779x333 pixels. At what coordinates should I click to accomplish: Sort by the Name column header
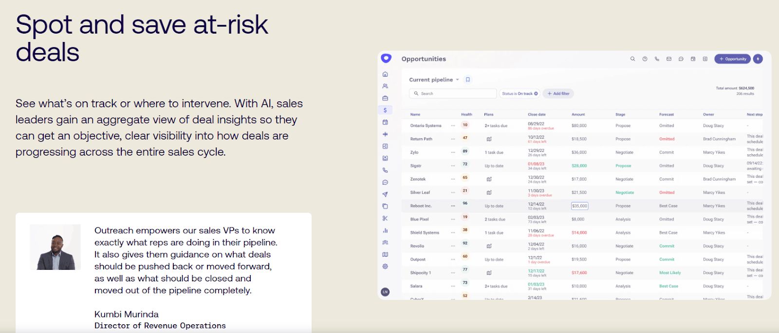(x=415, y=114)
